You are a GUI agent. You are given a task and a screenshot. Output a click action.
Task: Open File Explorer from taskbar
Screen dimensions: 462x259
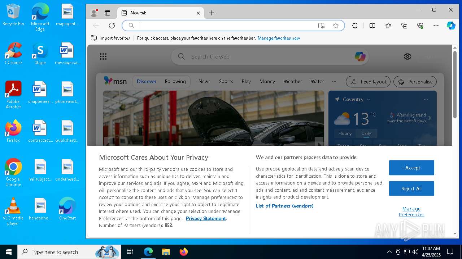tap(166, 252)
